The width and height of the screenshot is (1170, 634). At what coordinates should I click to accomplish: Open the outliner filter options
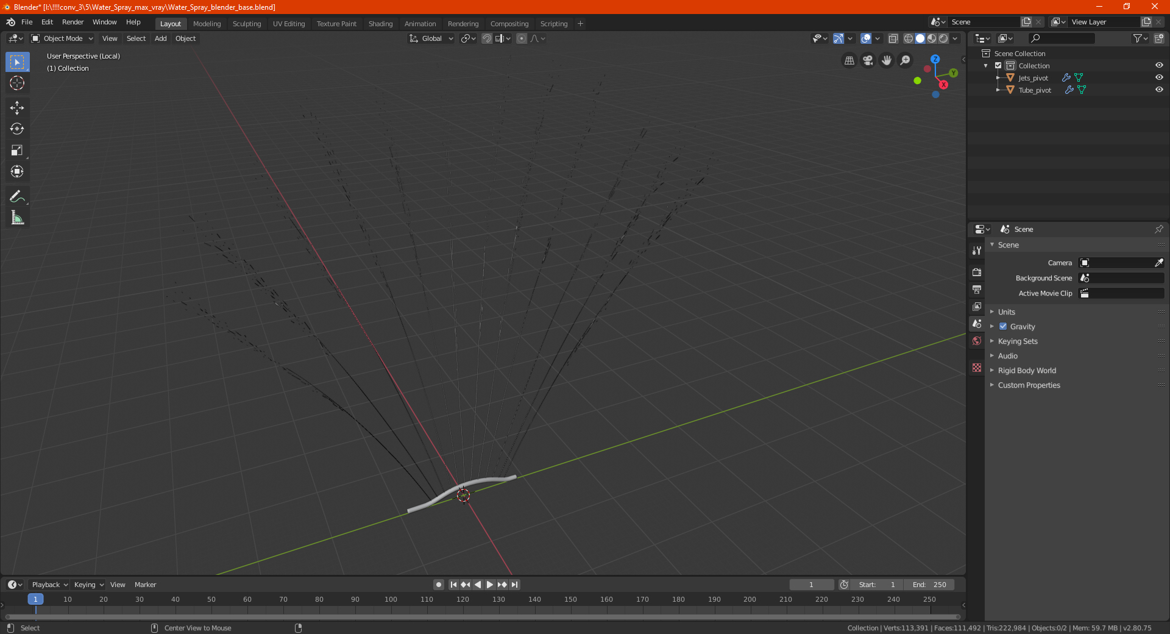pyautogui.click(x=1140, y=38)
